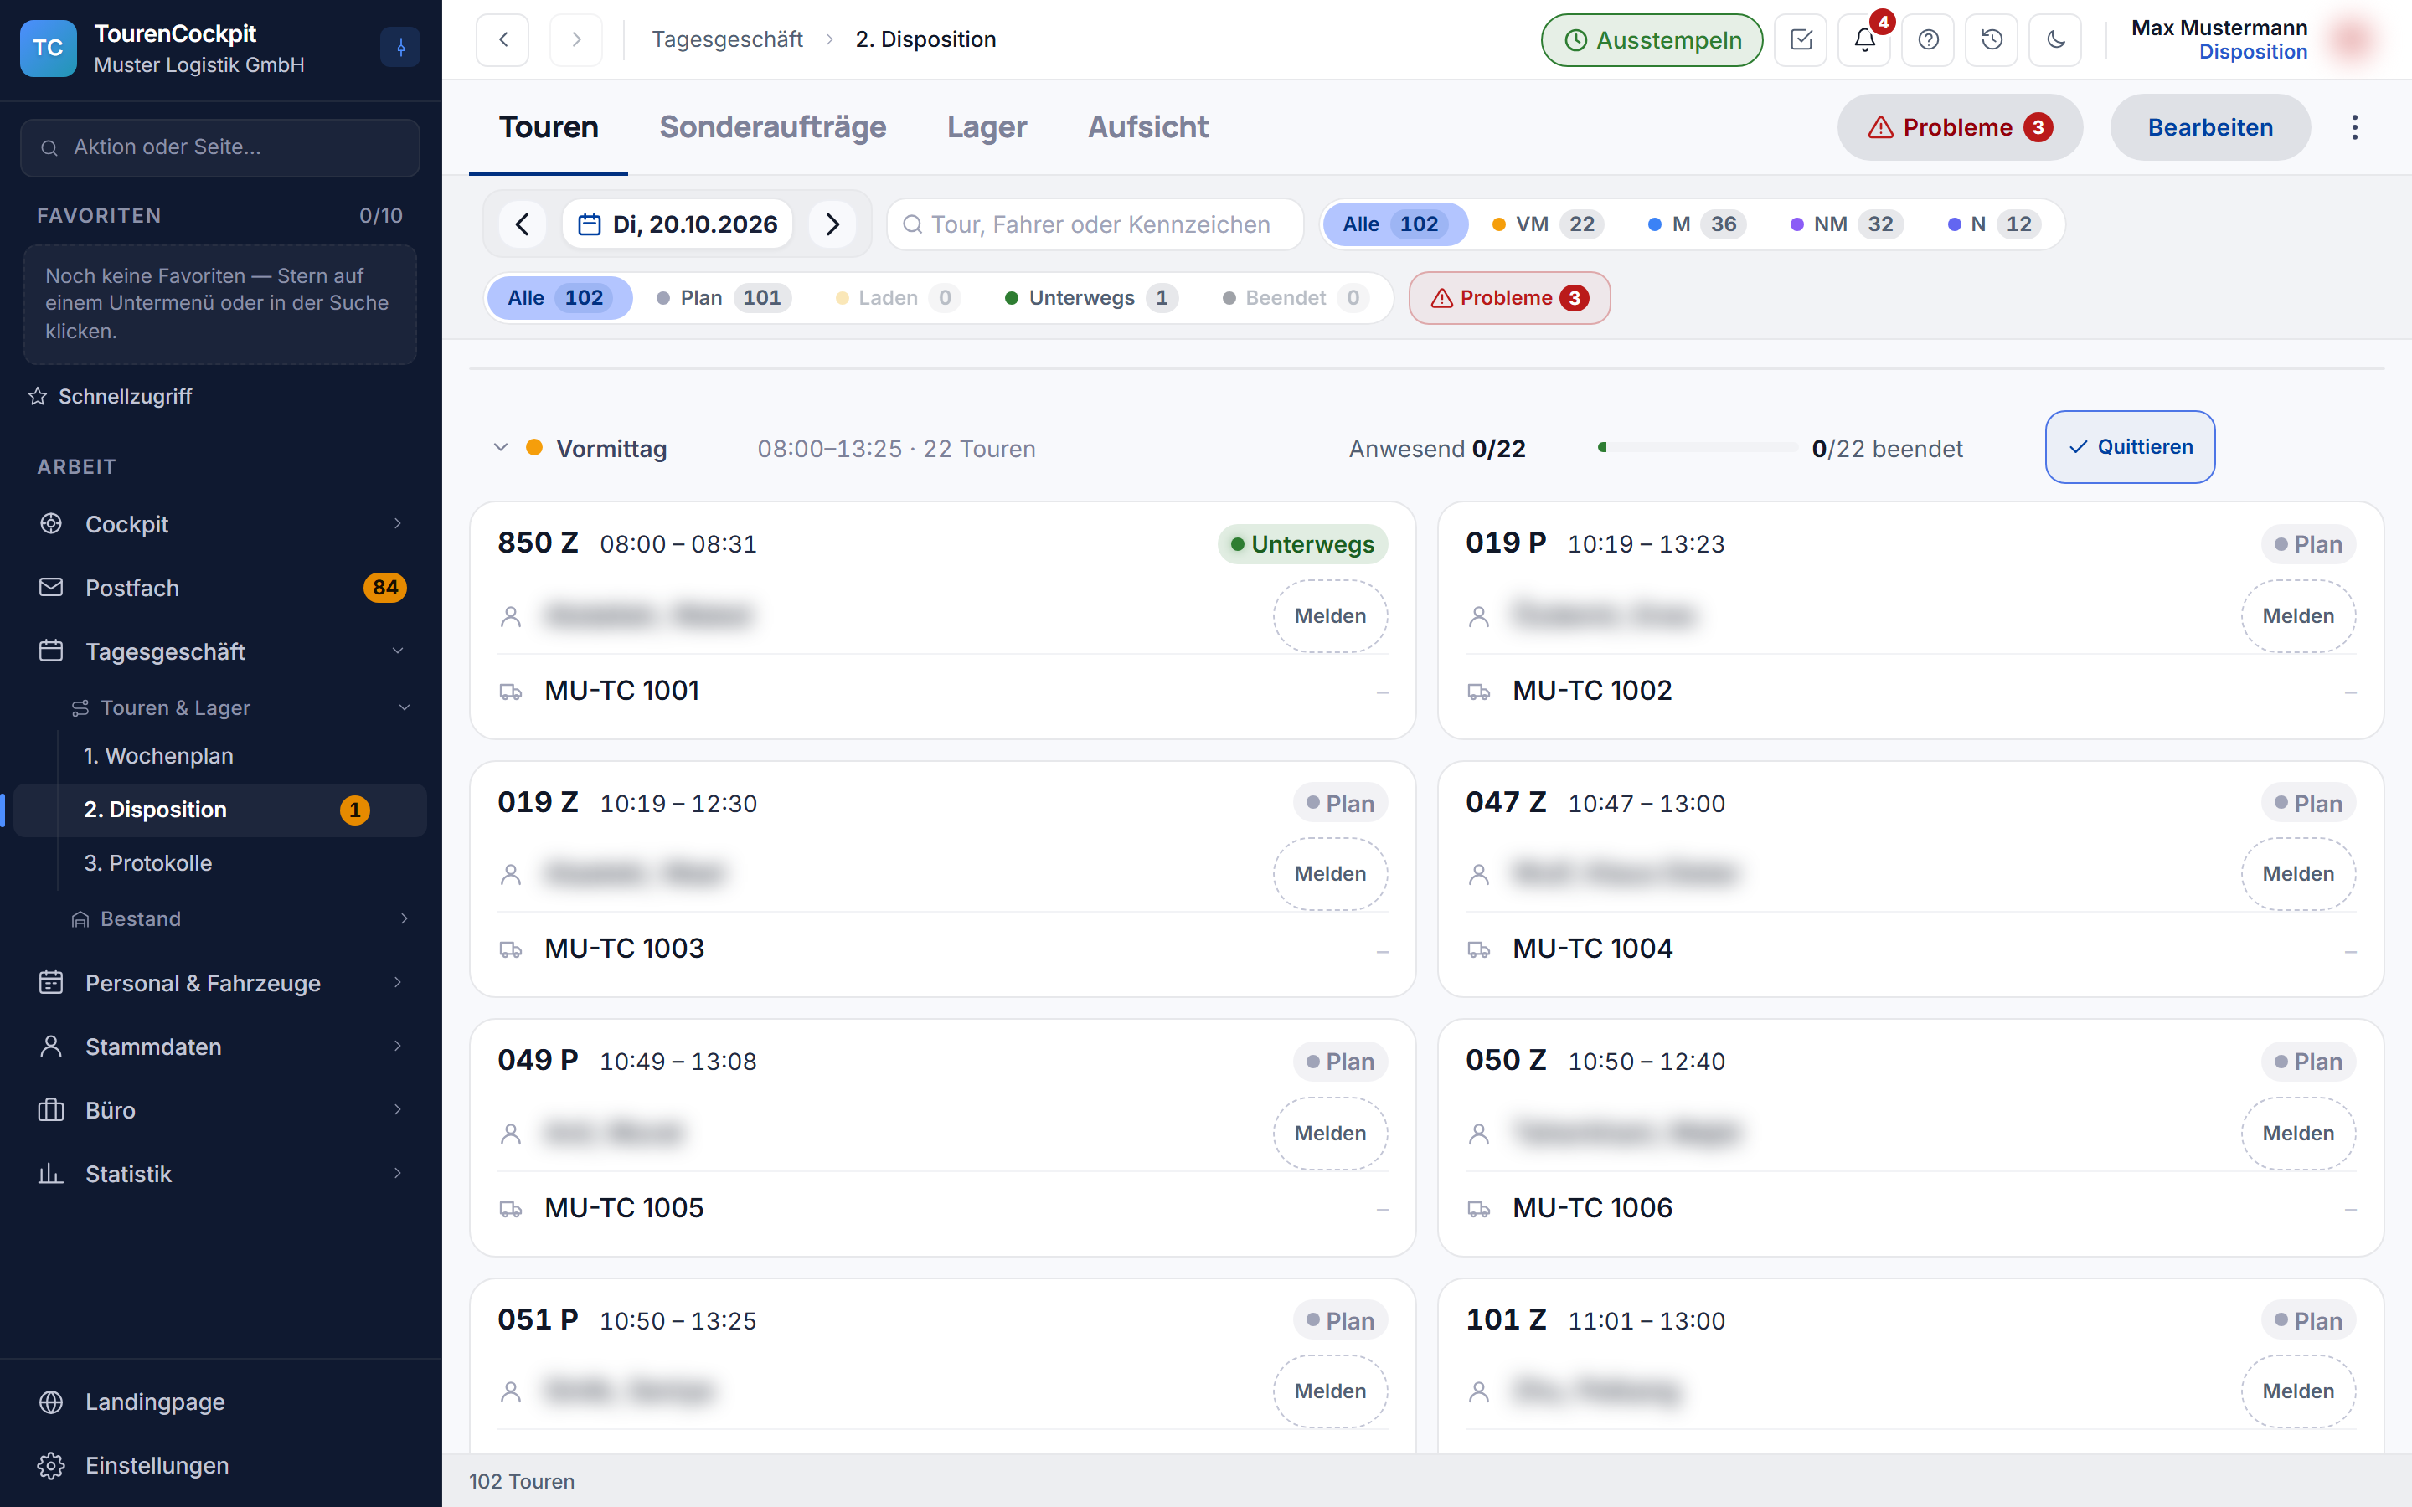Screen dimensions: 2412x1507
Task: Click the Quittieren button
Action: click(x=2130, y=448)
